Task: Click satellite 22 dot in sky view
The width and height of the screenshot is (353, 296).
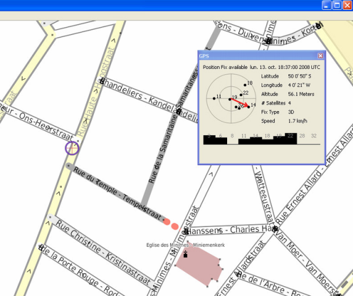Action: [x=241, y=95]
